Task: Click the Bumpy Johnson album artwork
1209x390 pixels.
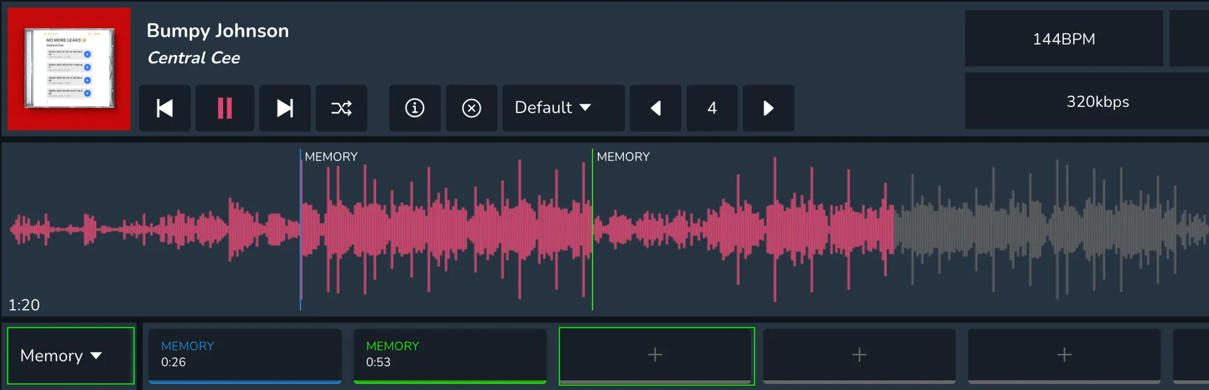Action: point(69,69)
